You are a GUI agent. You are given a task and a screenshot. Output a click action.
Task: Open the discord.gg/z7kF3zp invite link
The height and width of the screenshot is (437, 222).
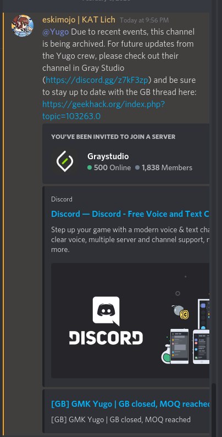click(x=97, y=80)
